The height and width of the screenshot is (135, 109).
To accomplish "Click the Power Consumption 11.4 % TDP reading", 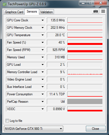I will (x=56, y=94).
